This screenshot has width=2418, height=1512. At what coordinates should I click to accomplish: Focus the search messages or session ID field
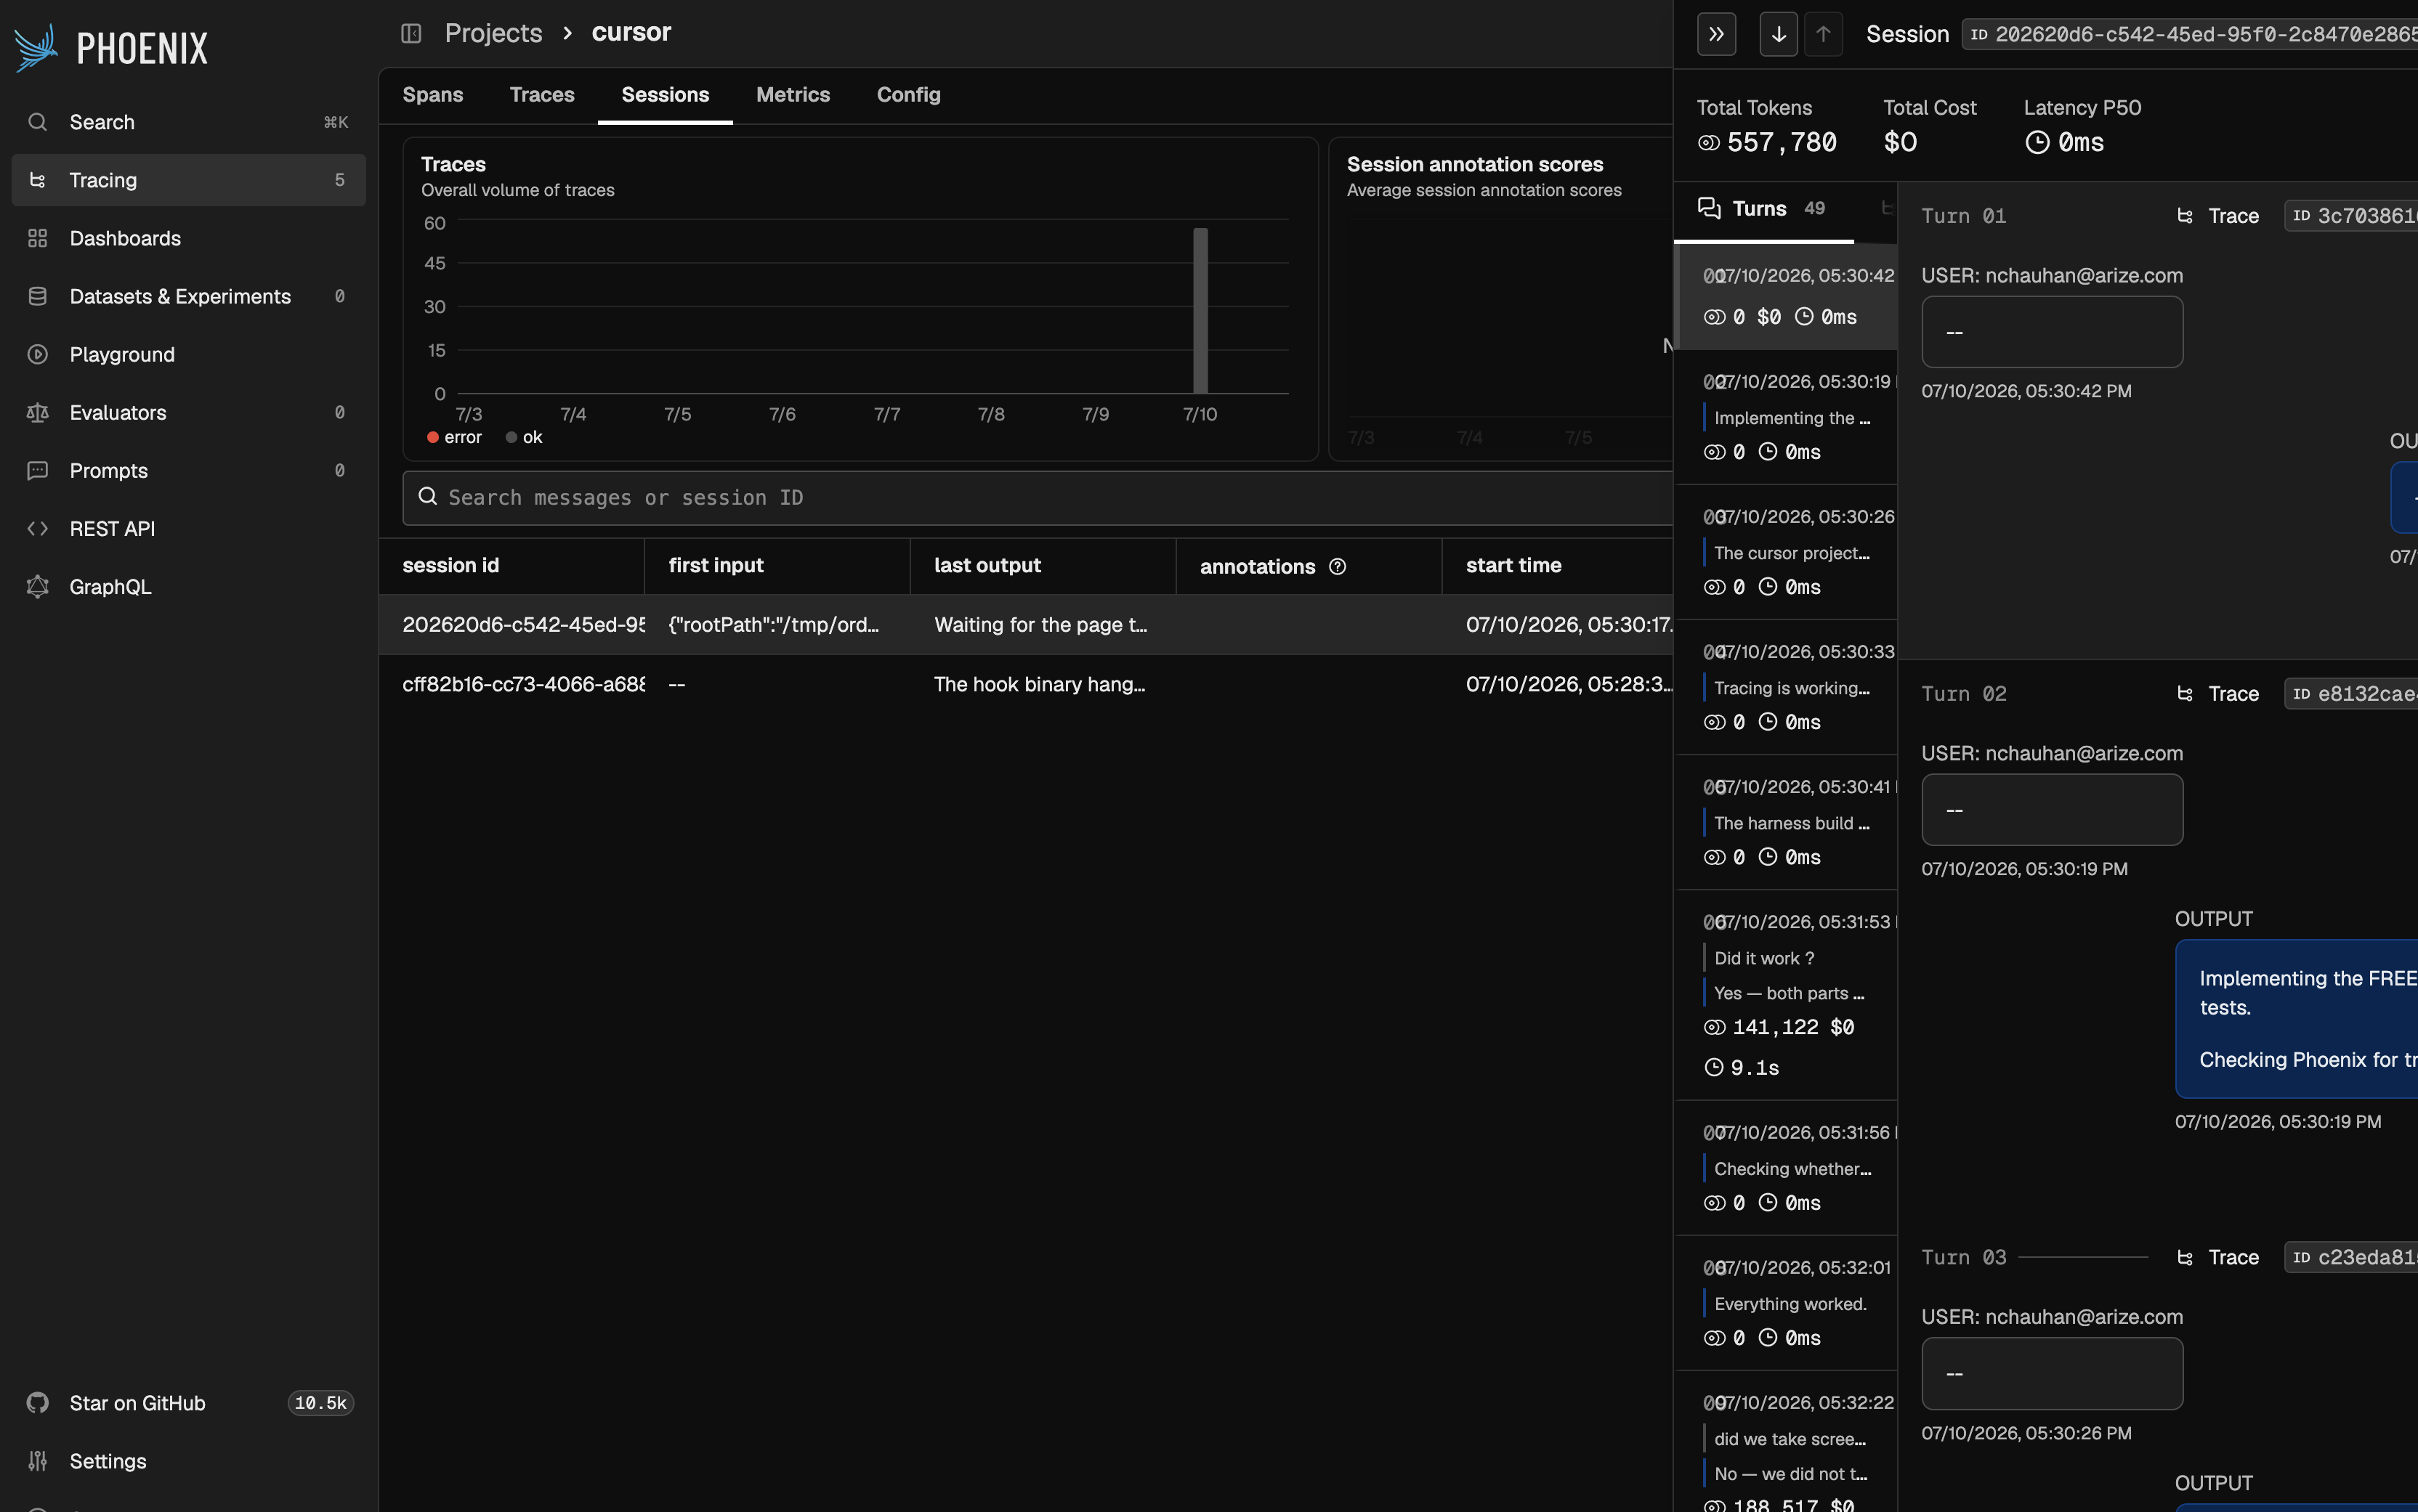[x=1038, y=498]
